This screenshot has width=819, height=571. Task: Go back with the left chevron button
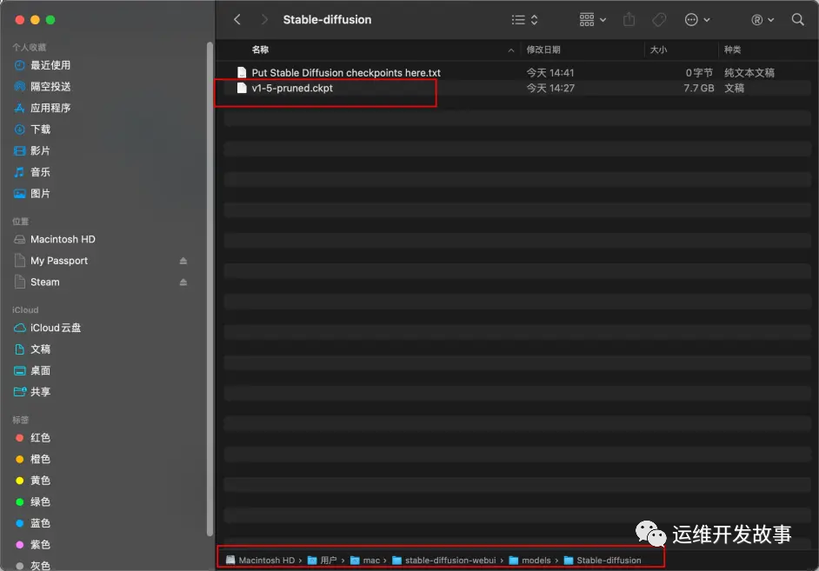237,20
